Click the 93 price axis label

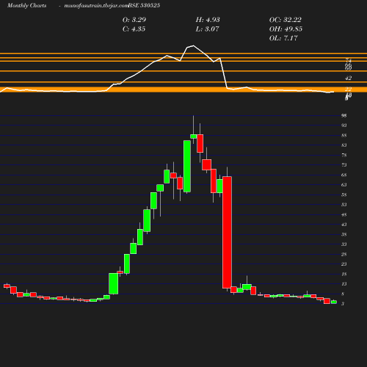tap(344, 126)
